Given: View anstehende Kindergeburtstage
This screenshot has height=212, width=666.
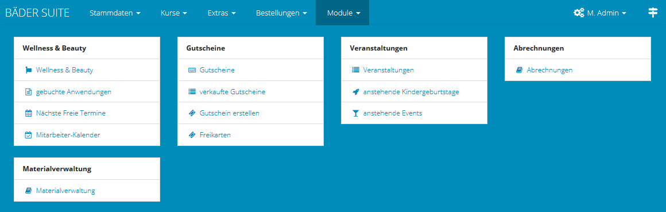Looking at the screenshot, I should [x=411, y=92].
